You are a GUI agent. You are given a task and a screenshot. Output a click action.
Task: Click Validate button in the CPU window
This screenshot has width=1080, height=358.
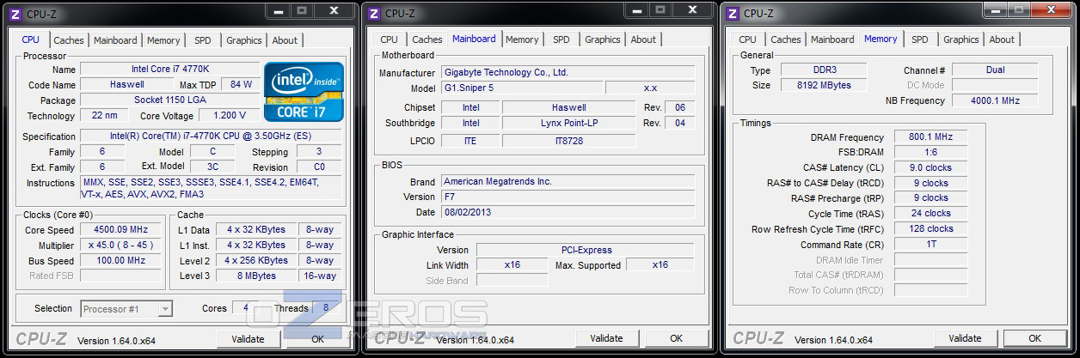point(249,339)
